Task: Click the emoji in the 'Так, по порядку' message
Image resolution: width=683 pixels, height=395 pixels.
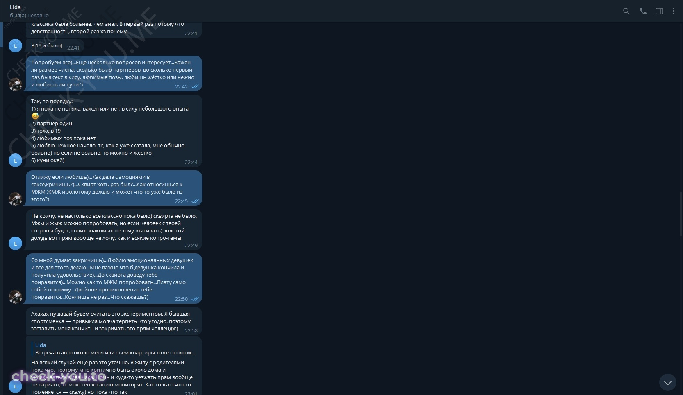Action: pyautogui.click(x=35, y=116)
